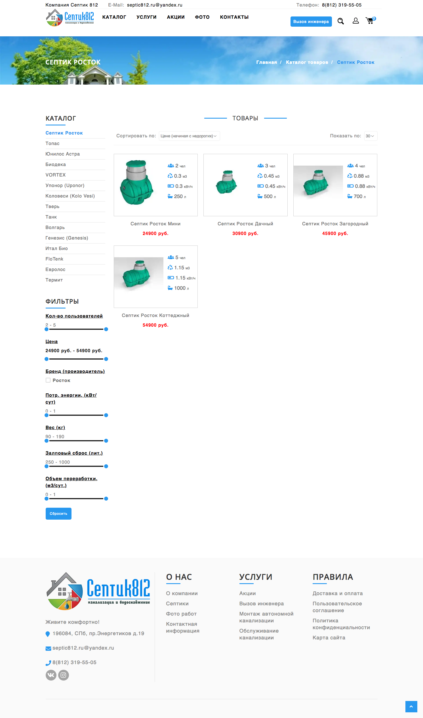Viewport: 423px width, 718px height.
Task: Click the map pin icon beside footer address
Action: tap(48, 634)
